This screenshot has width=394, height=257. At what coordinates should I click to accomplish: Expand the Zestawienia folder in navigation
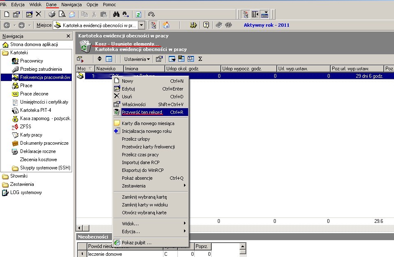click(x=22, y=184)
